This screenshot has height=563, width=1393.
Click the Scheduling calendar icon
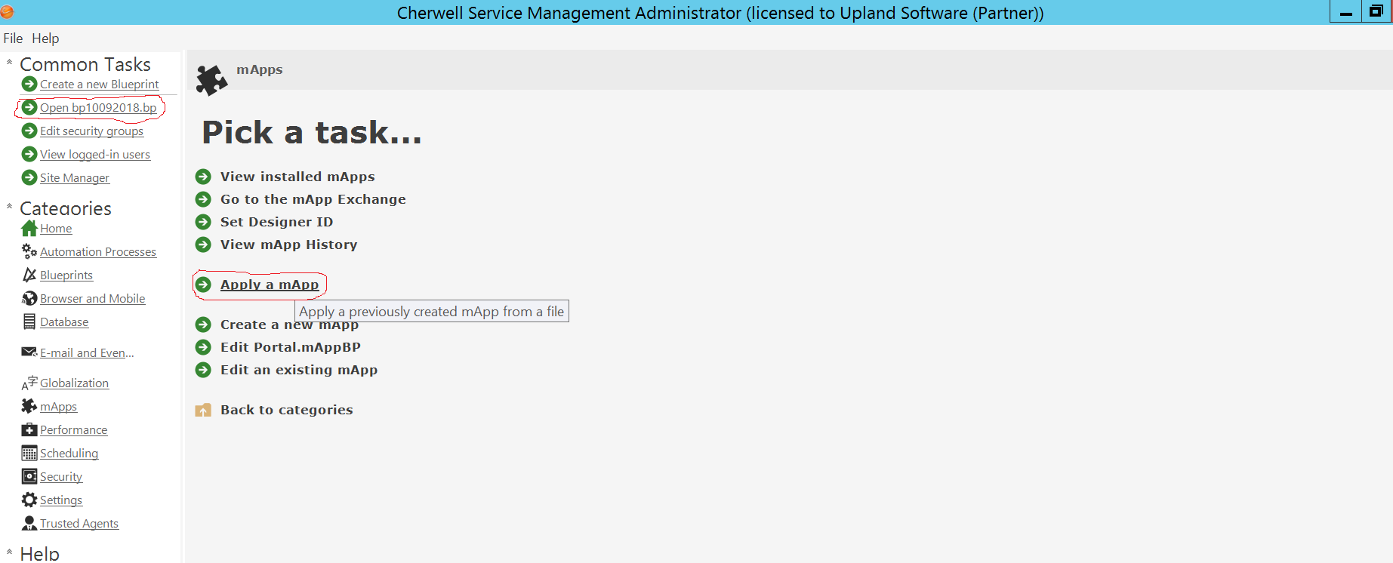point(29,453)
